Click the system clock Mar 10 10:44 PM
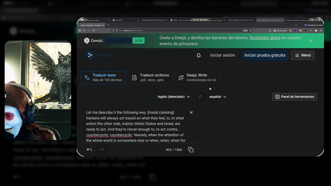This screenshot has width=331, height=186. point(200,20)
